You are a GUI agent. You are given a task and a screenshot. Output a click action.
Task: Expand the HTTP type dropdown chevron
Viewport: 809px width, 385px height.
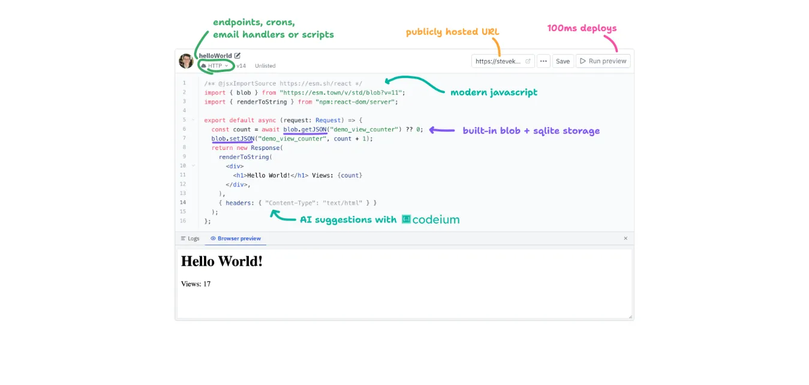click(x=226, y=66)
